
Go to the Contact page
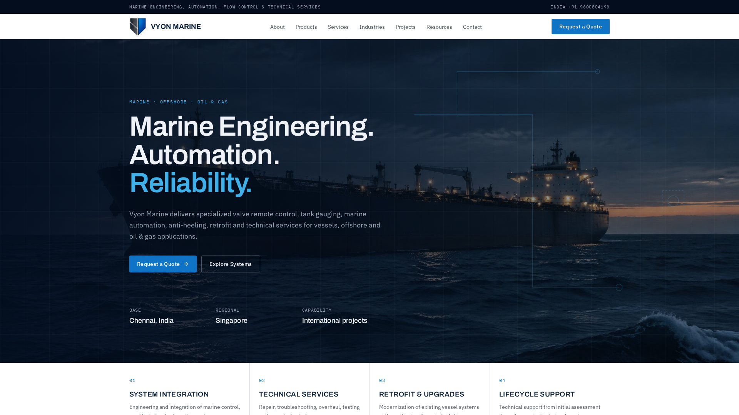tap(472, 27)
